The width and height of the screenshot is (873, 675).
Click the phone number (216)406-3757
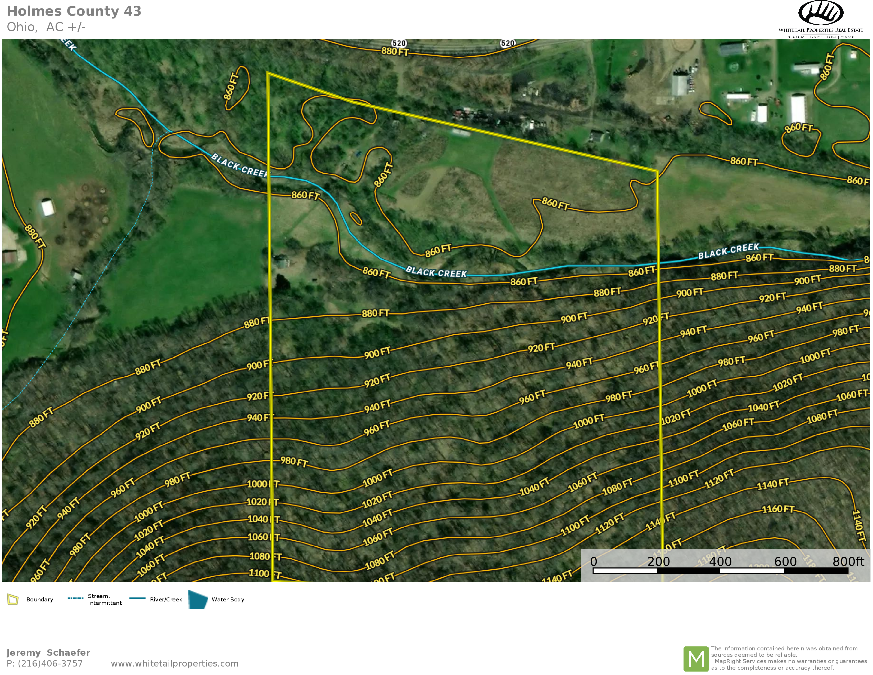point(50,663)
